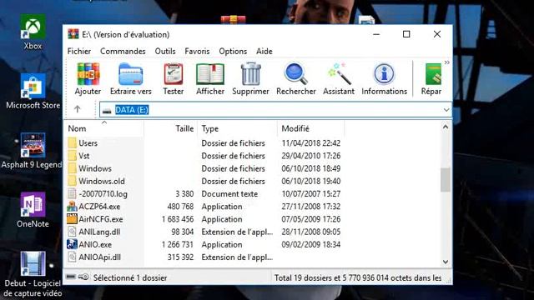This screenshot has width=534, height=300.
Task: Click the WinRAR title bar icon
Action: (x=73, y=34)
